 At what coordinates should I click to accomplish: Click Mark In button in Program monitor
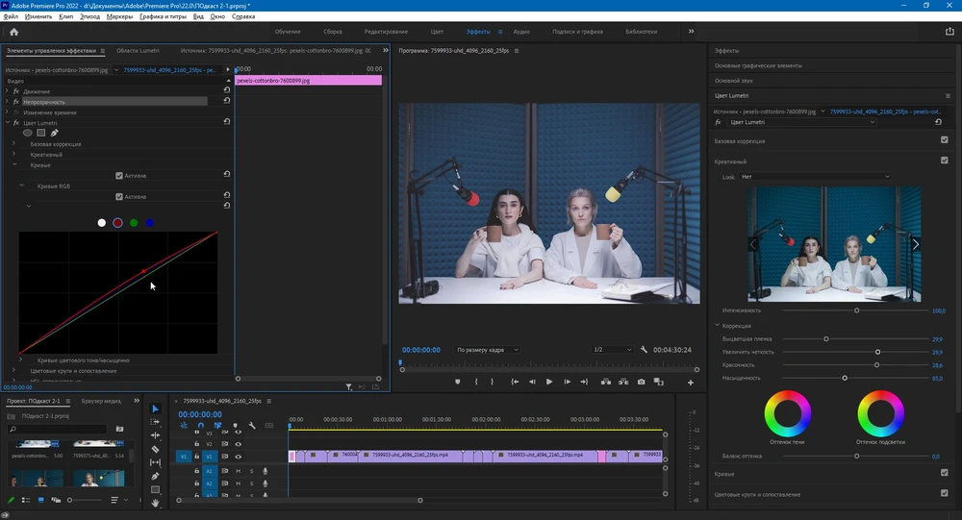pyautogui.click(x=476, y=382)
